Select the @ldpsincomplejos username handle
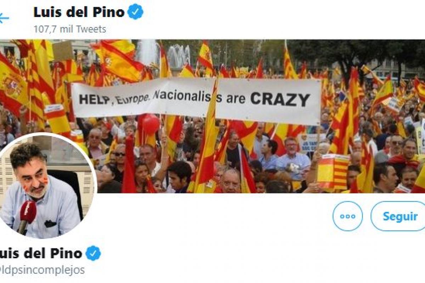Image resolution: width=425 pixels, height=283 pixels. pos(42,270)
